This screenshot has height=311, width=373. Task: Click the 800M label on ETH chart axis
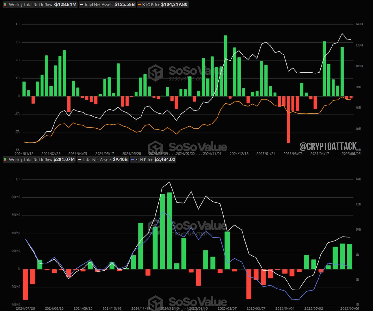(16, 197)
